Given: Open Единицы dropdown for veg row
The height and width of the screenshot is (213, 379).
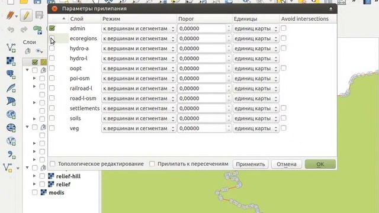Looking at the screenshot, I should tap(256, 128).
